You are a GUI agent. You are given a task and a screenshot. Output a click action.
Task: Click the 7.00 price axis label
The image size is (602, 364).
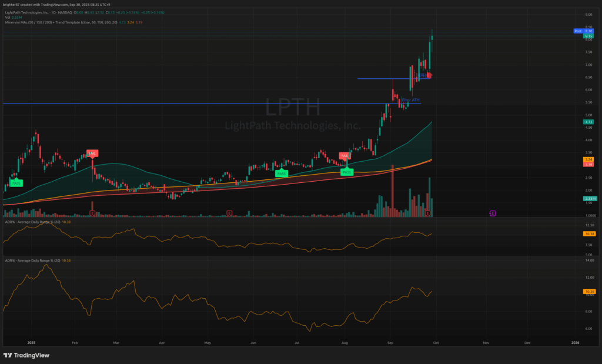point(588,65)
